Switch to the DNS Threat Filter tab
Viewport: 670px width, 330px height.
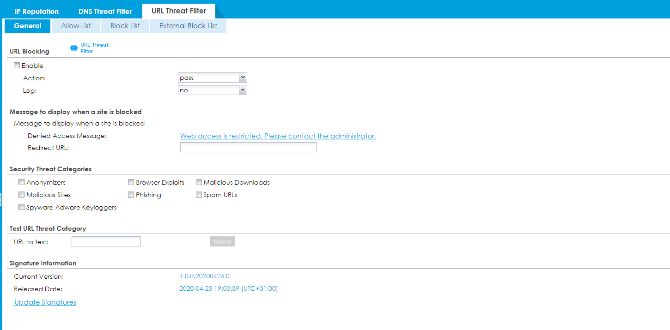tap(105, 11)
